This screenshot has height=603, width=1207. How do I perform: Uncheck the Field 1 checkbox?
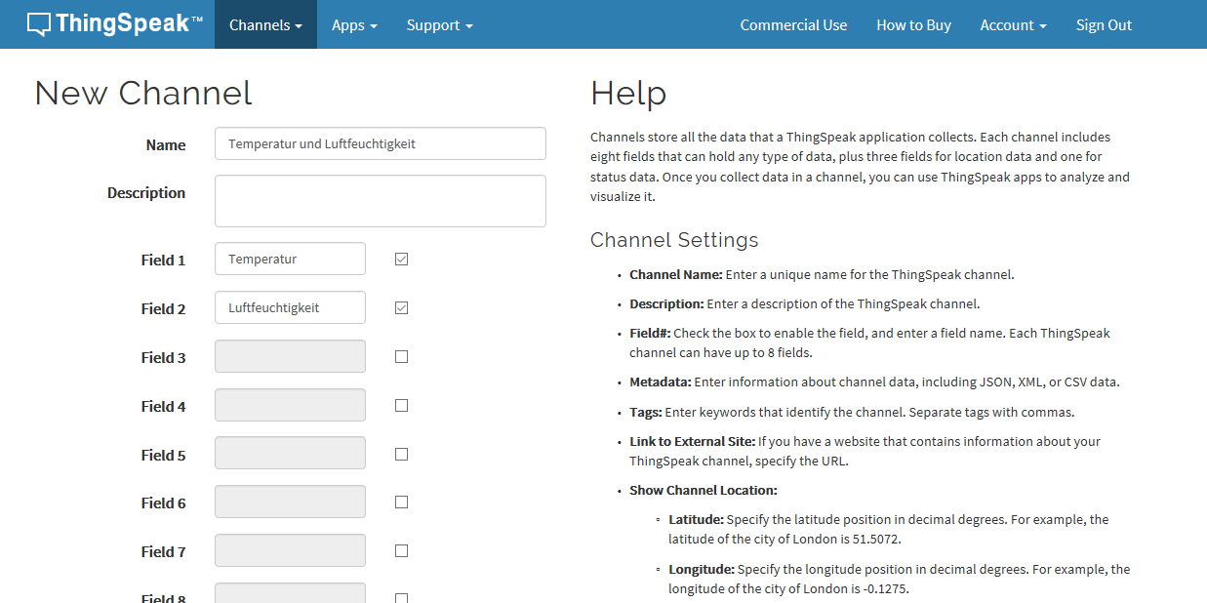click(401, 260)
